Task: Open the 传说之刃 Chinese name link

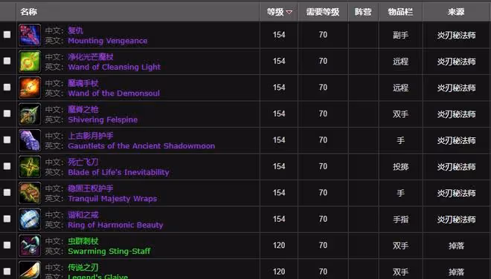Action: click(x=83, y=267)
